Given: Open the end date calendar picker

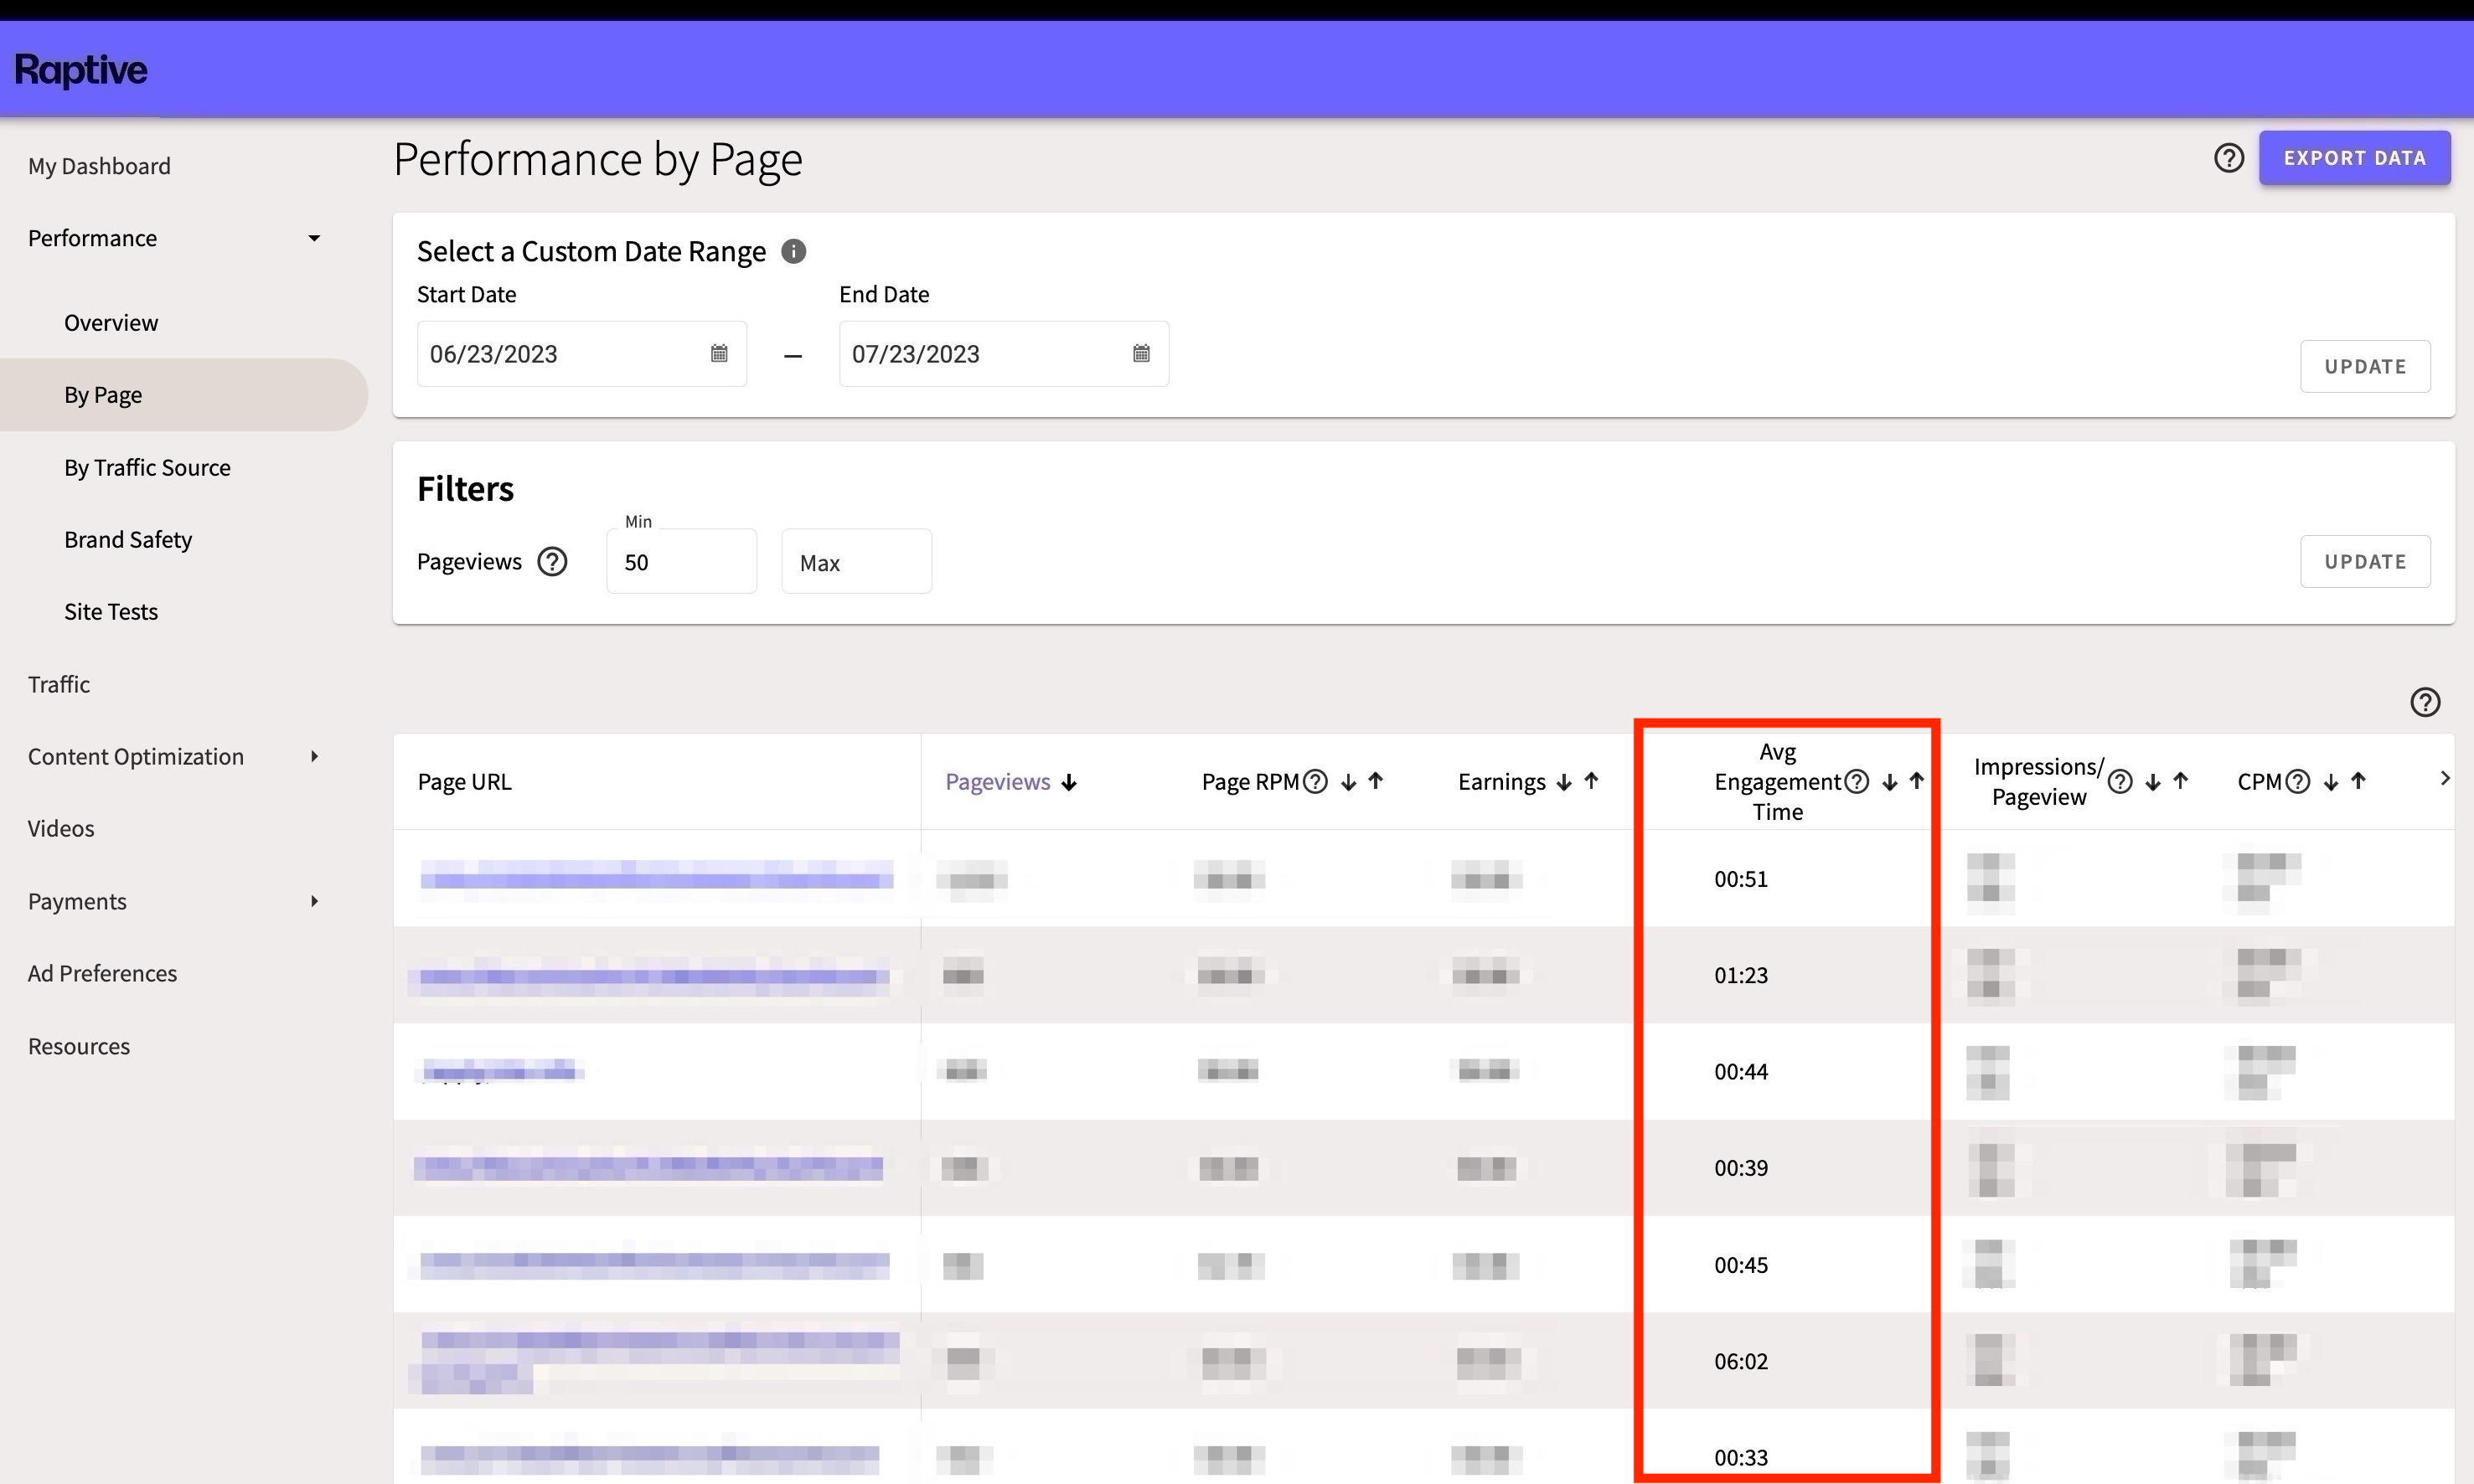Looking at the screenshot, I should coord(1141,354).
